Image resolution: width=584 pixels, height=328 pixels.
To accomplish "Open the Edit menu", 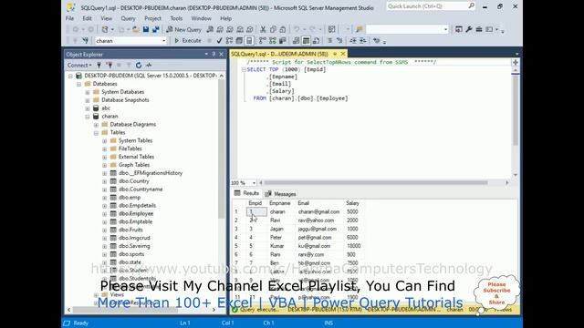I will 88,18.
